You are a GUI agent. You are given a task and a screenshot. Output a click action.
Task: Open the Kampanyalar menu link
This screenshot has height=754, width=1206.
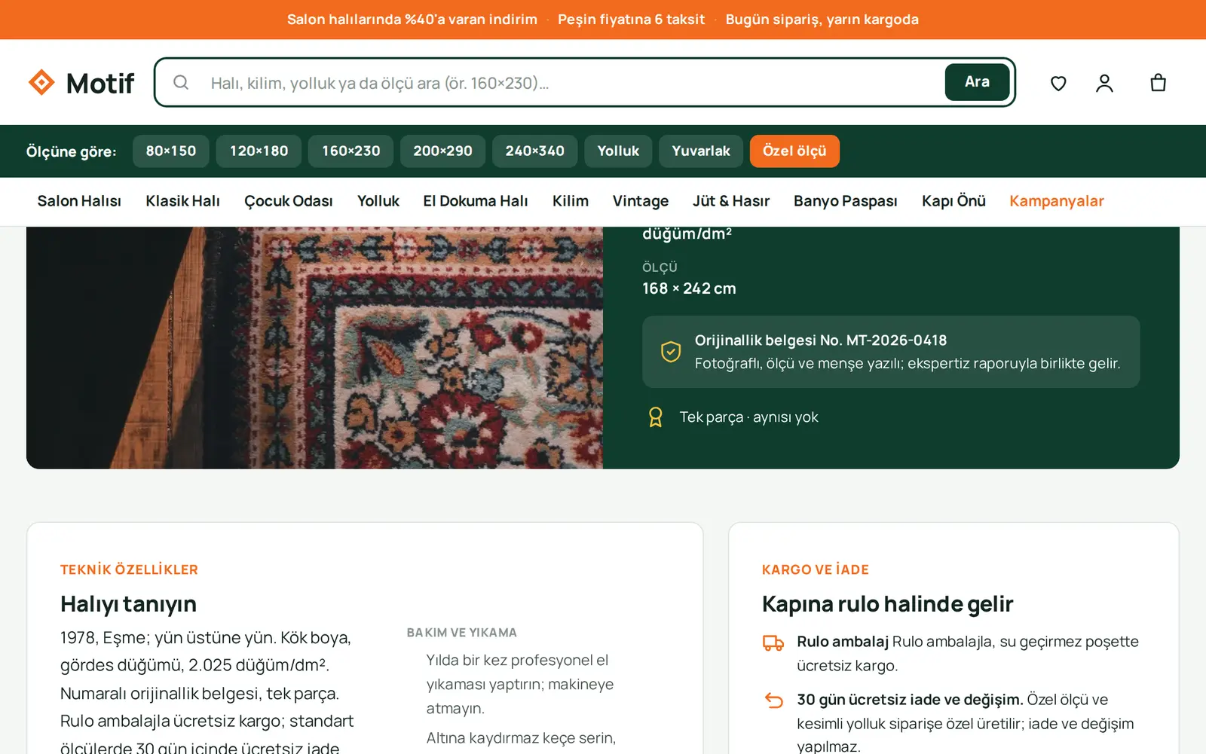[x=1057, y=201]
